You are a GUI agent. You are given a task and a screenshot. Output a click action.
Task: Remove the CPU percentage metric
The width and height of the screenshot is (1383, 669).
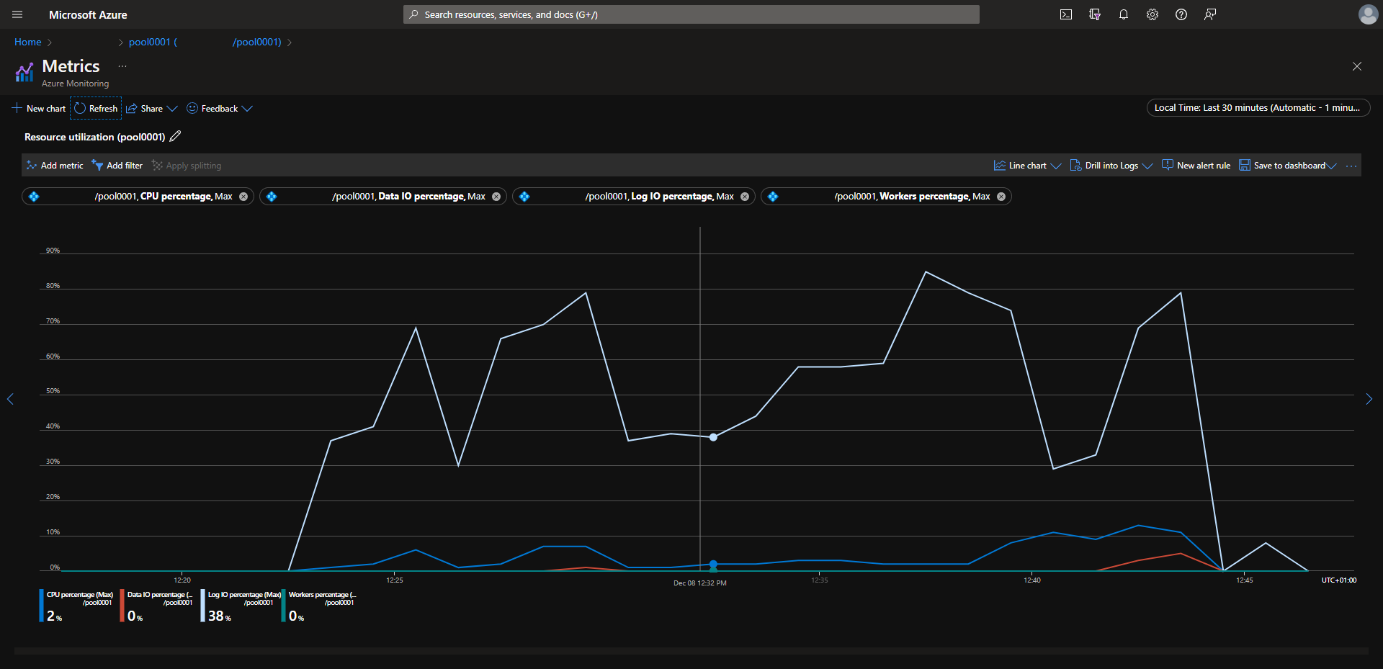click(x=243, y=197)
